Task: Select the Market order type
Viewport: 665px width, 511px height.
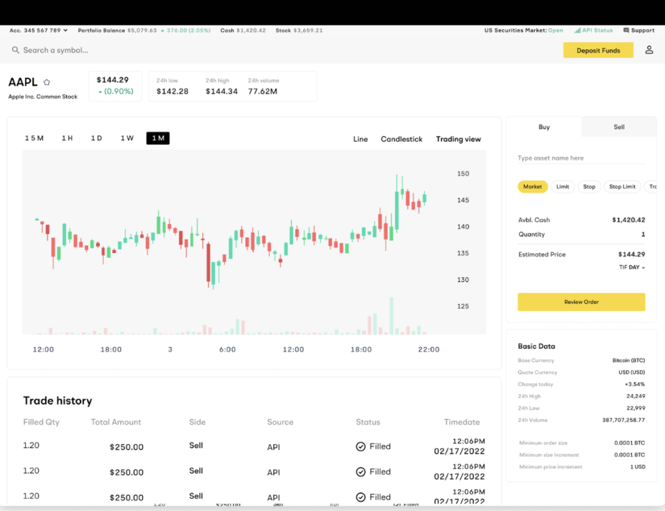Action: 533,187
